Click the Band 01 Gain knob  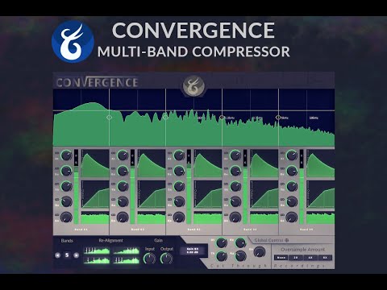(66, 217)
